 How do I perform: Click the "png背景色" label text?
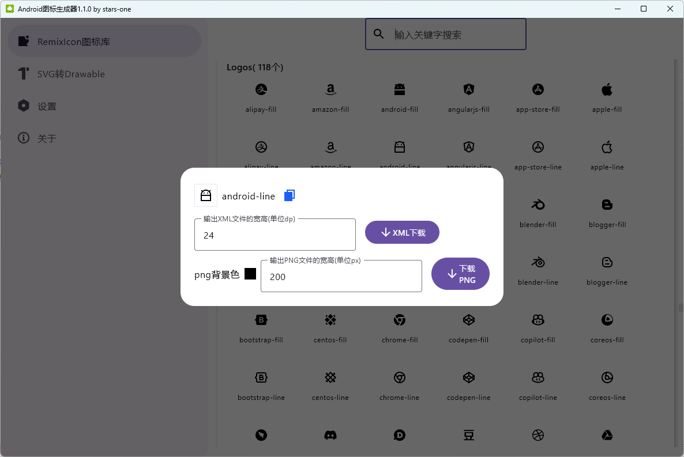217,274
